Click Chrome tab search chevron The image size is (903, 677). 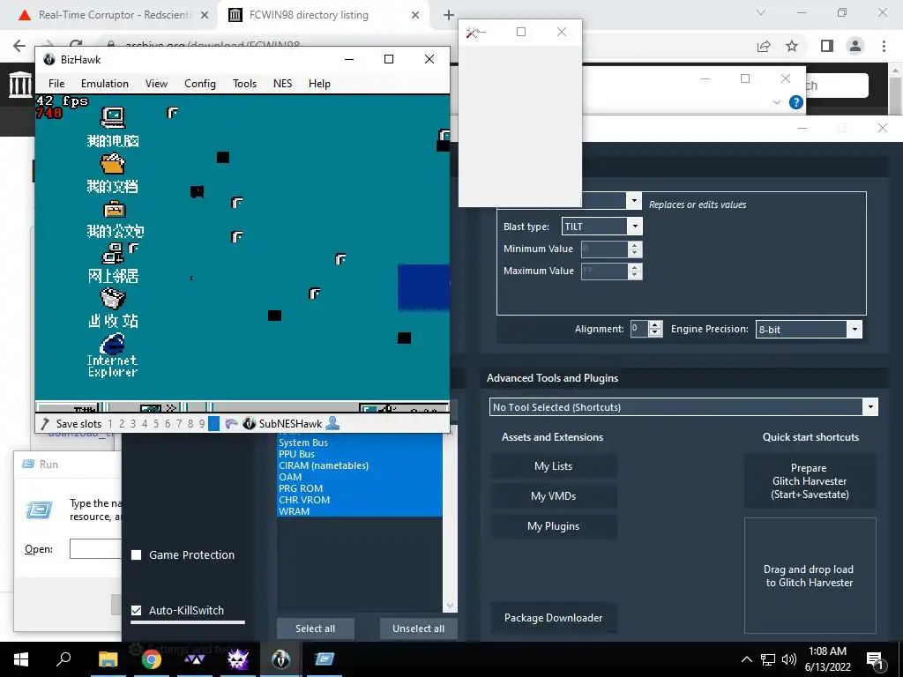761,12
